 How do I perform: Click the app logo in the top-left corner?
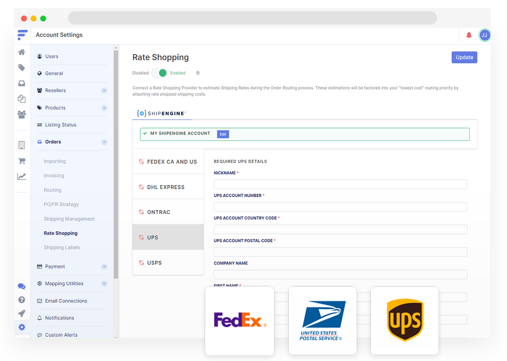[x=22, y=35]
